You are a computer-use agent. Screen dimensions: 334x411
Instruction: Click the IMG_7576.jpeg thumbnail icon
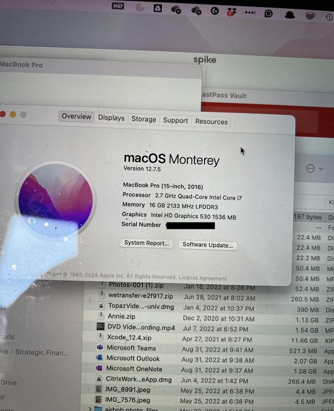(x=98, y=399)
